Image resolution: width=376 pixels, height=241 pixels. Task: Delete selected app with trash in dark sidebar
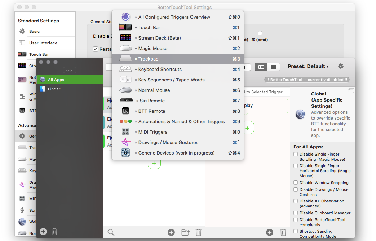pos(54,232)
